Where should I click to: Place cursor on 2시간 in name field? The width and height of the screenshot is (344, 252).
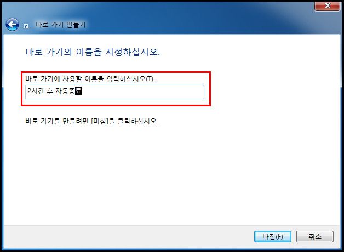click(36, 91)
